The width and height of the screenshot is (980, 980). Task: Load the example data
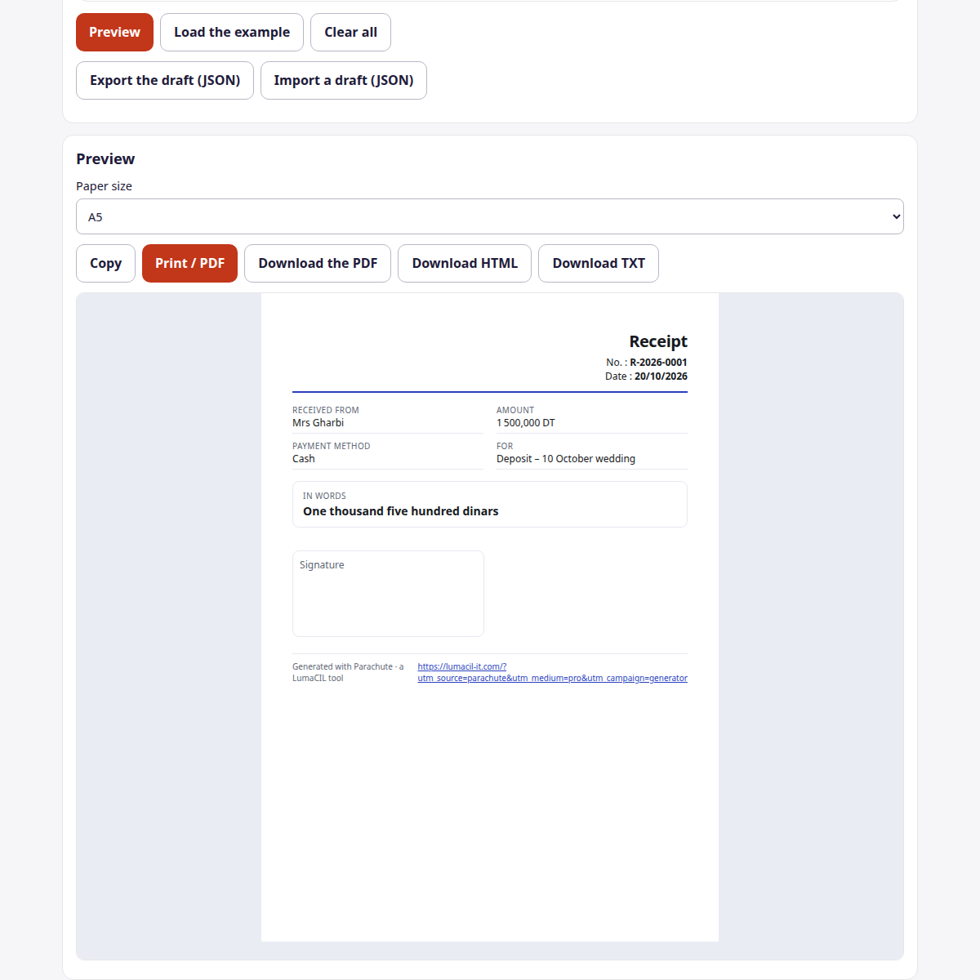tap(232, 33)
